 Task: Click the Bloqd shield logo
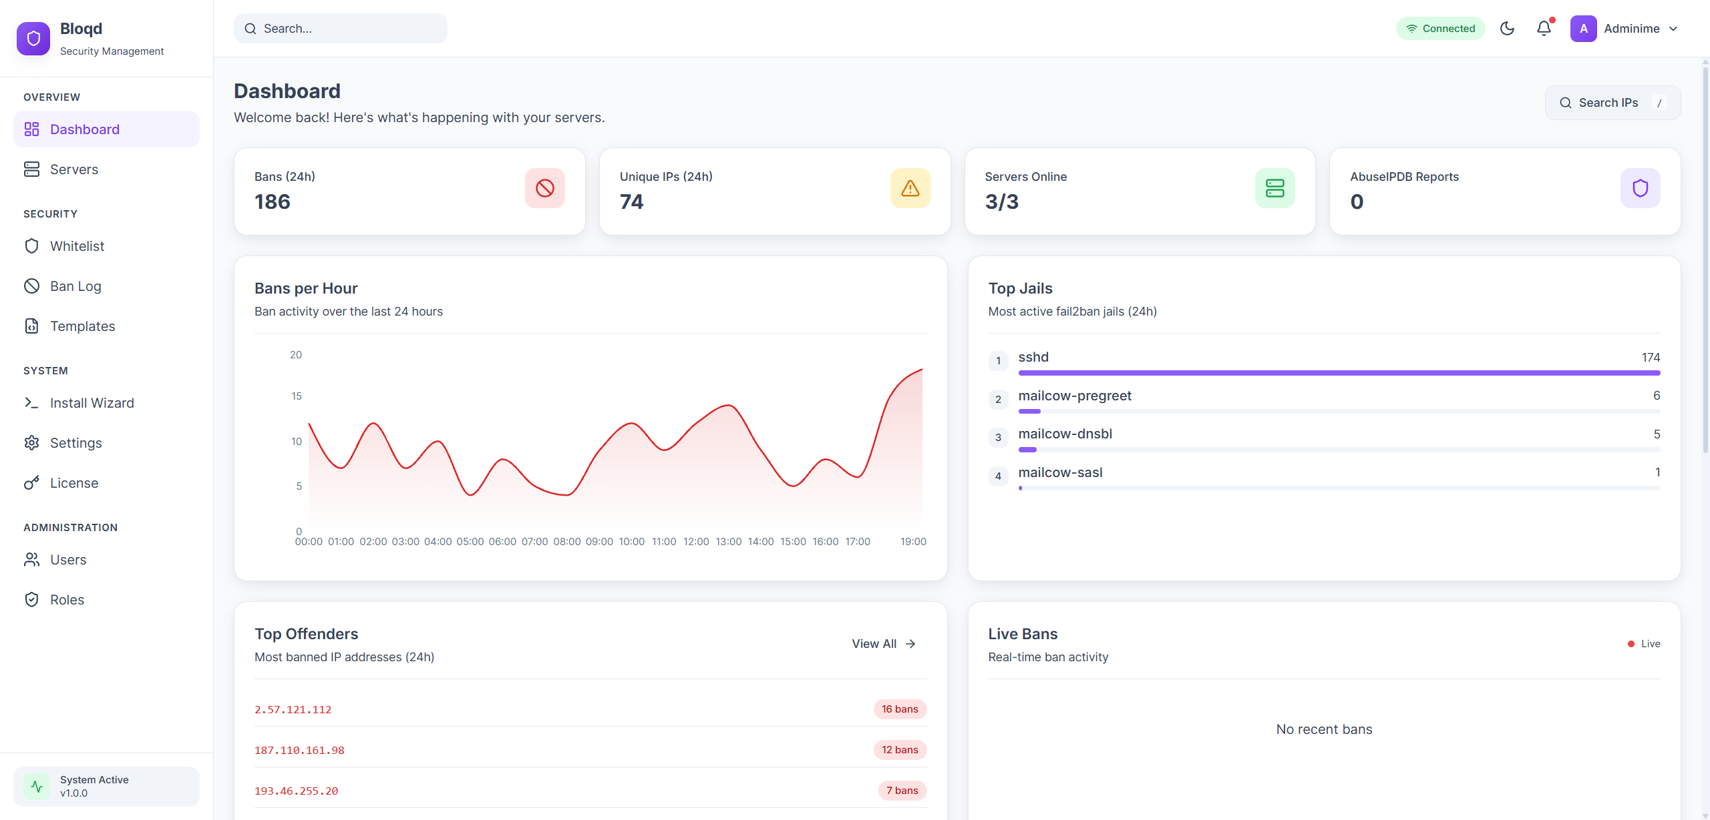(x=33, y=38)
